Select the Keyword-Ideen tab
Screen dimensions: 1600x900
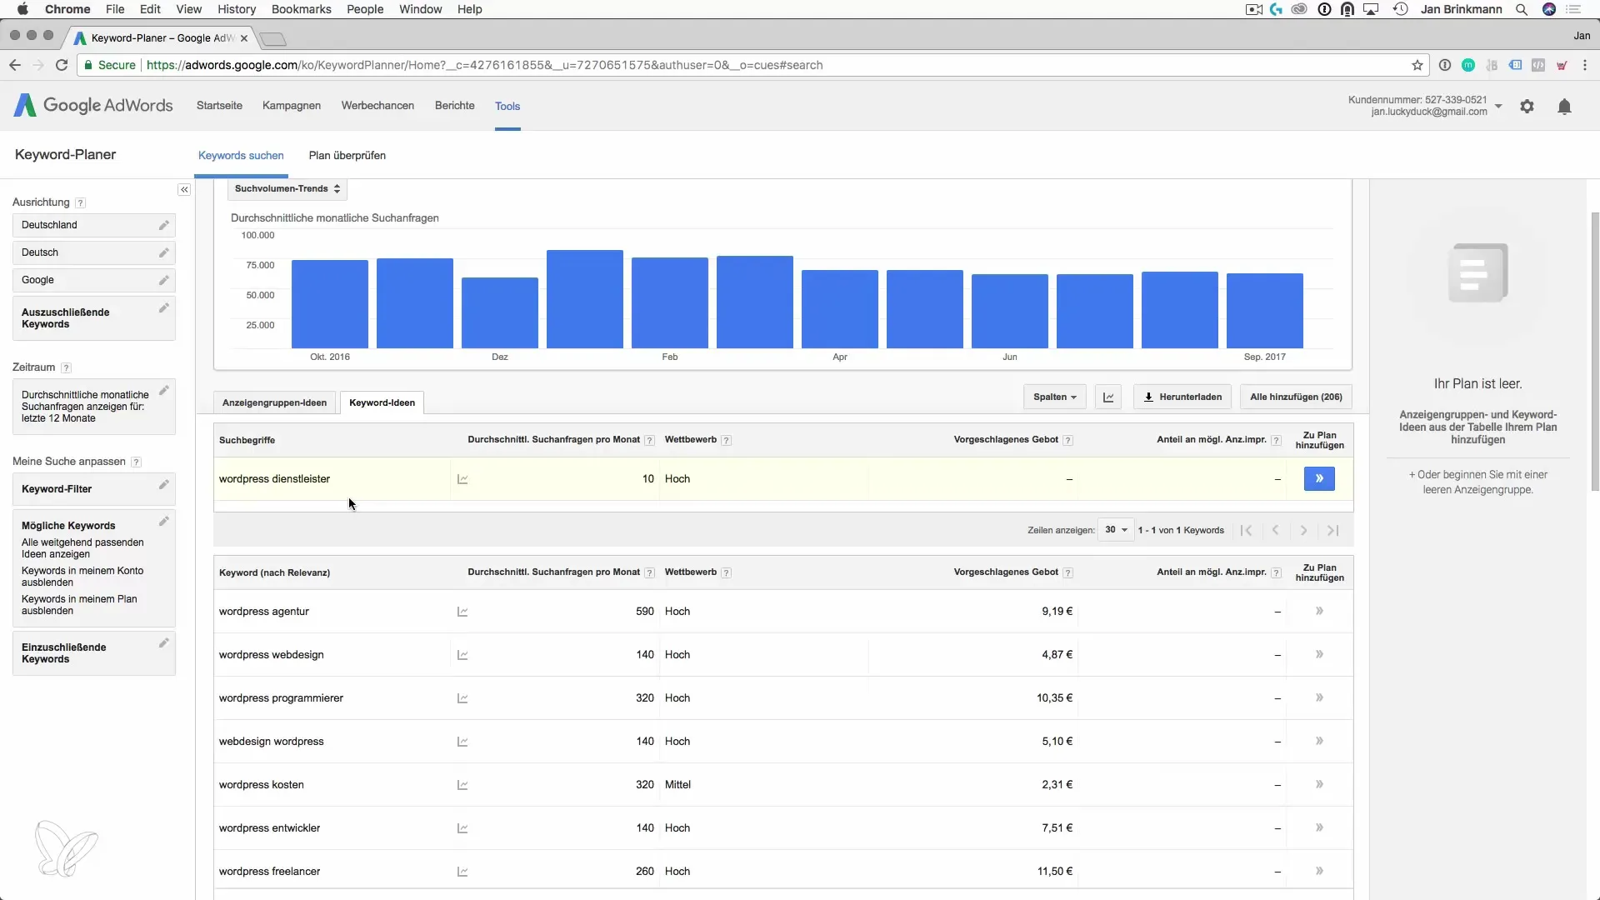(x=382, y=402)
